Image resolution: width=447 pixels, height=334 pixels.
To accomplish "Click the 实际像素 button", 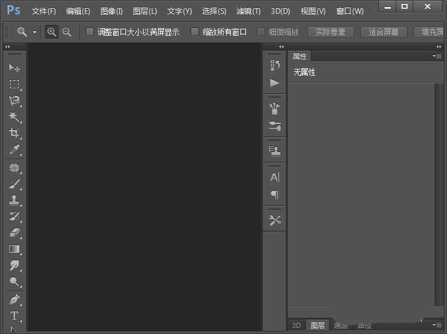I will coord(331,32).
